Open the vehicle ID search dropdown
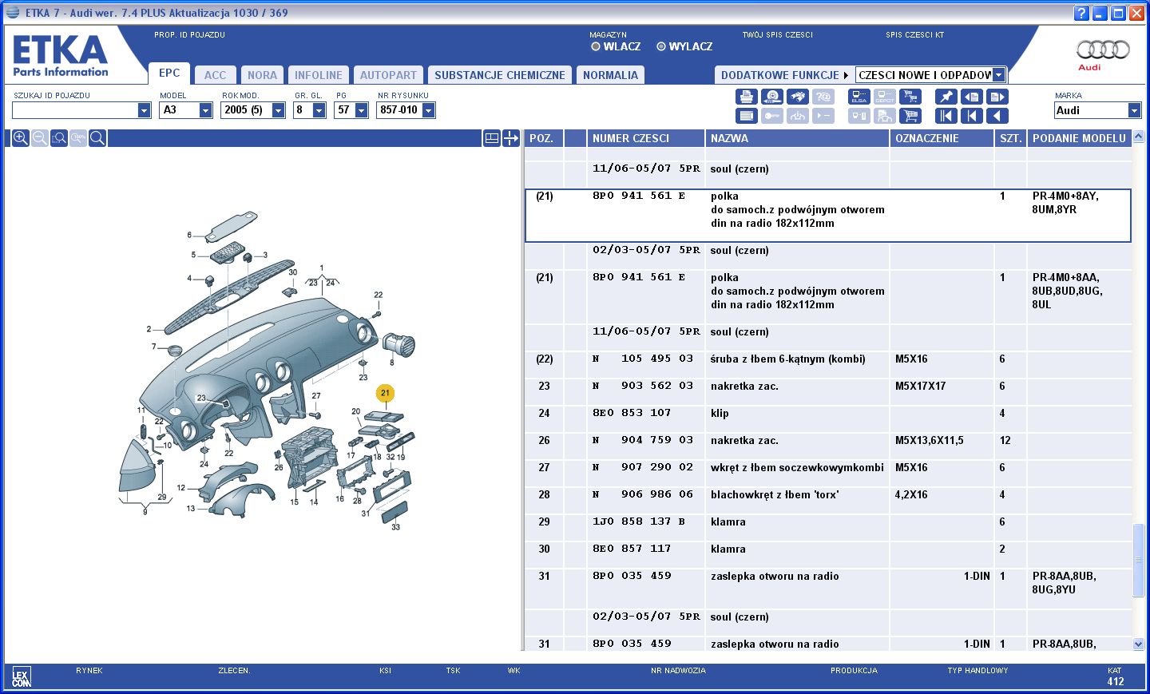The height and width of the screenshot is (694, 1150). pyautogui.click(x=144, y=110)
